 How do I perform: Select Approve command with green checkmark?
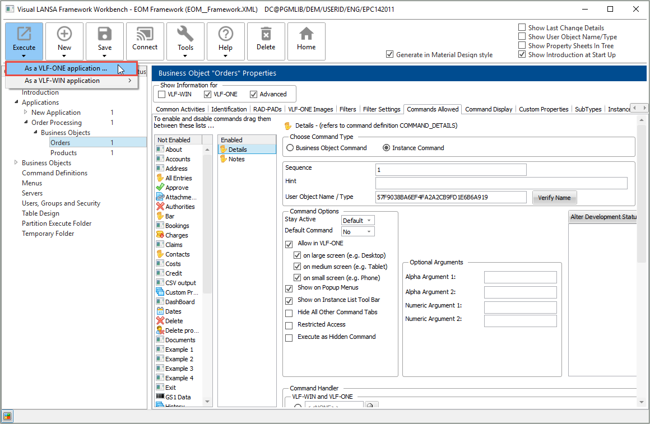coord(177,188)
